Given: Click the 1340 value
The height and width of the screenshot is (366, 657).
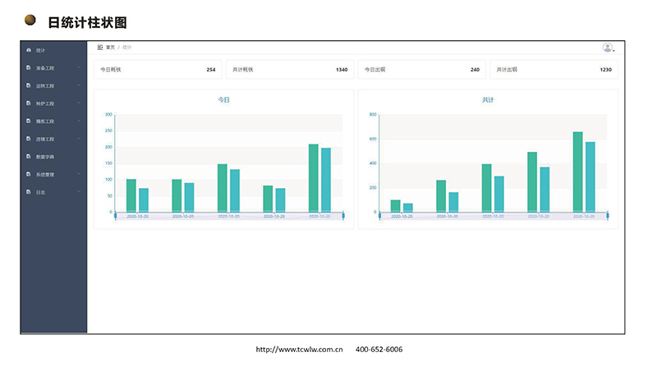Looking at the screenshot, I should [x=342, y=70].
